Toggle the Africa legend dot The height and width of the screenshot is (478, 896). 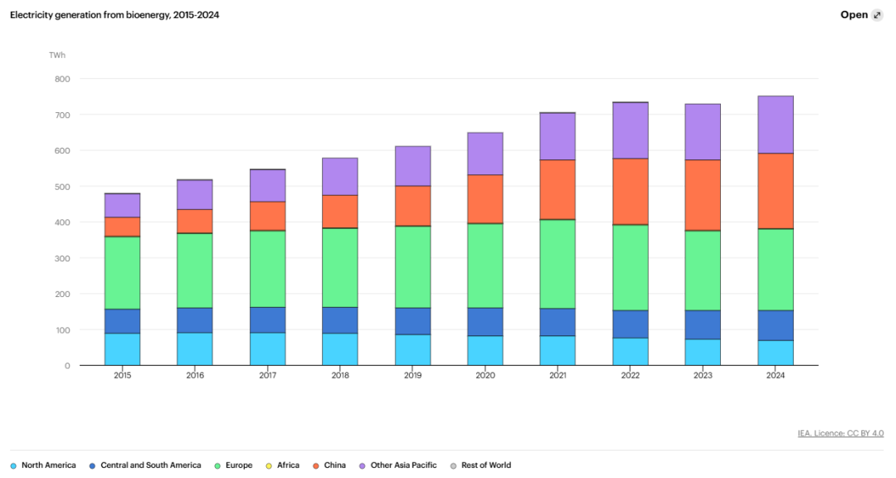point(269,466)
